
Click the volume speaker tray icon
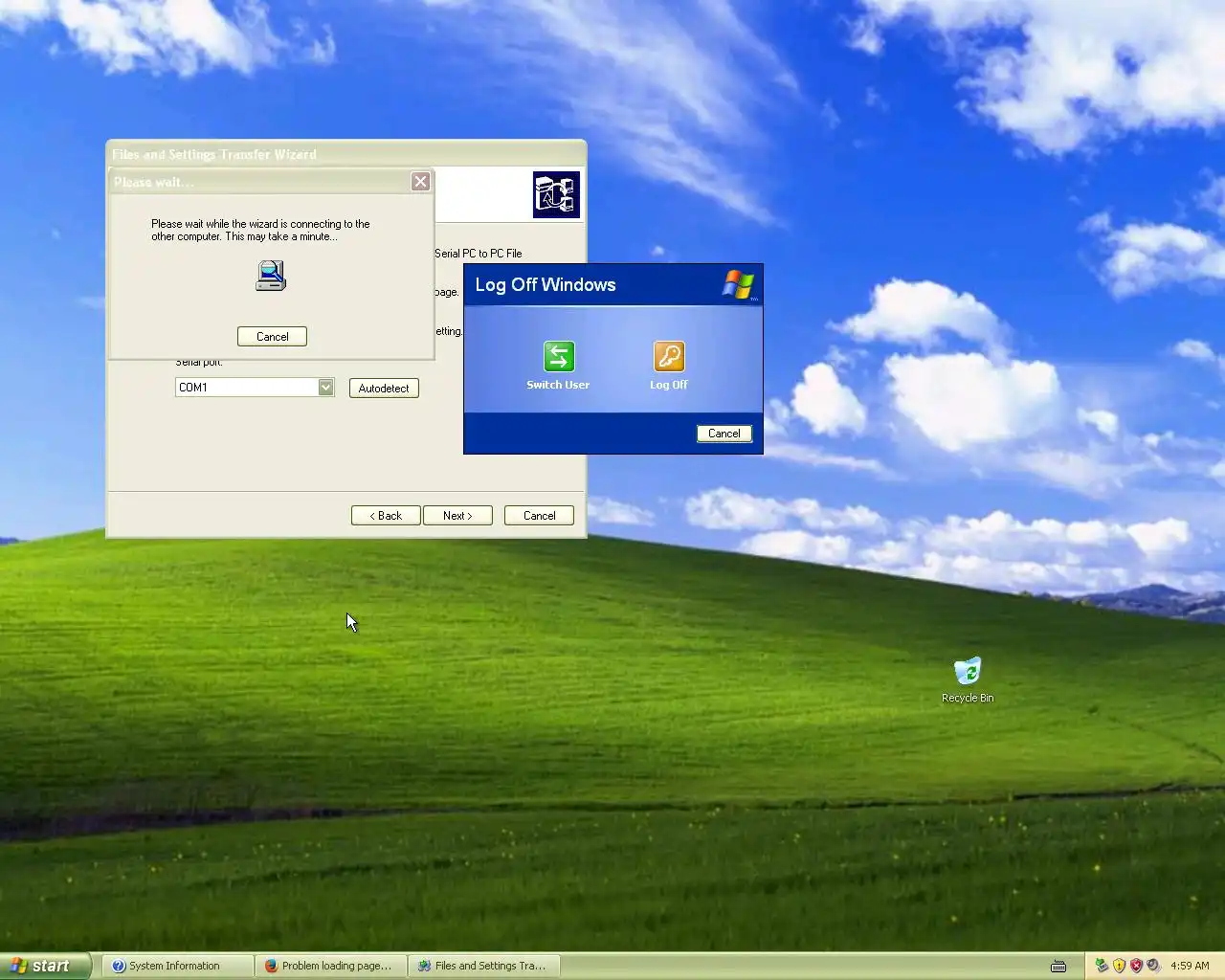1153,966
